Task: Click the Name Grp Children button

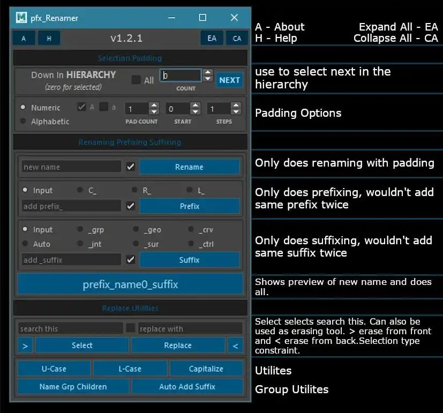Action: (73, 386)
